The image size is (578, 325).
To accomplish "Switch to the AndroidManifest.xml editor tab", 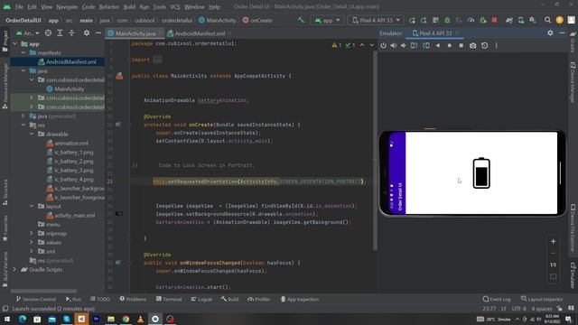I will point(200,33).
